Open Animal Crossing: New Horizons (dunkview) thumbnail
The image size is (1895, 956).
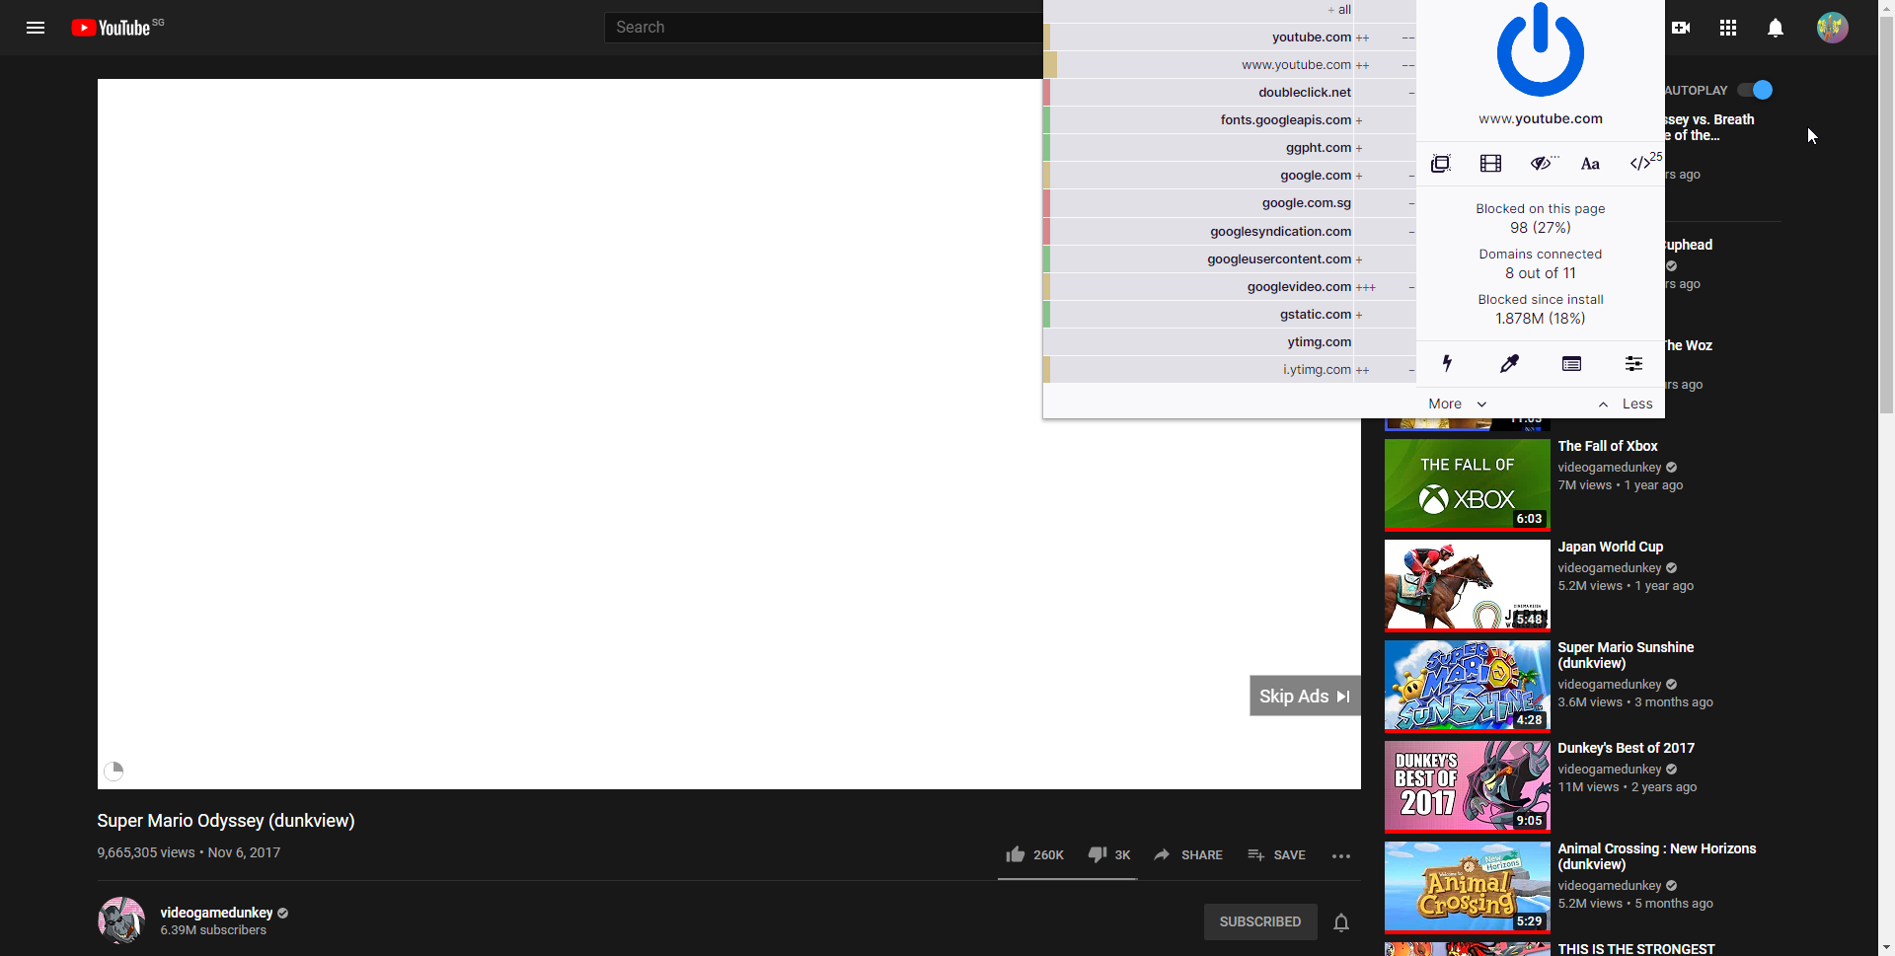click(1467, 888)
